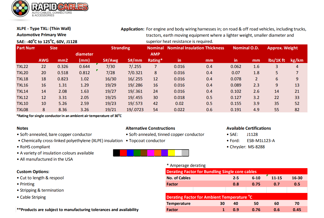Select the TXL22 part number cell
Viewport: 324px width, 218px height.
[x=22, y=67]
